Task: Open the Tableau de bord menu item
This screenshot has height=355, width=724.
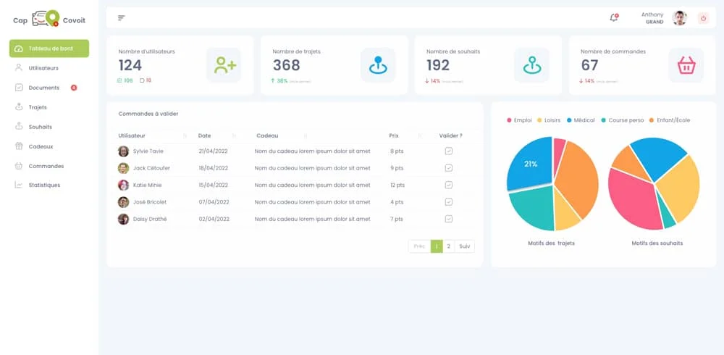Action: point(49,49)
